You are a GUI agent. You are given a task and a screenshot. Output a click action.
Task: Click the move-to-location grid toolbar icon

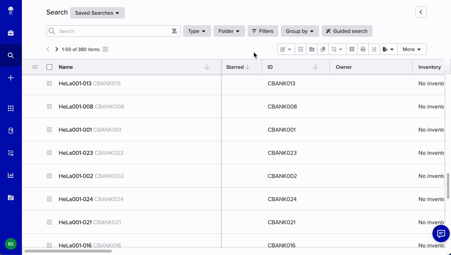(301, 49)
